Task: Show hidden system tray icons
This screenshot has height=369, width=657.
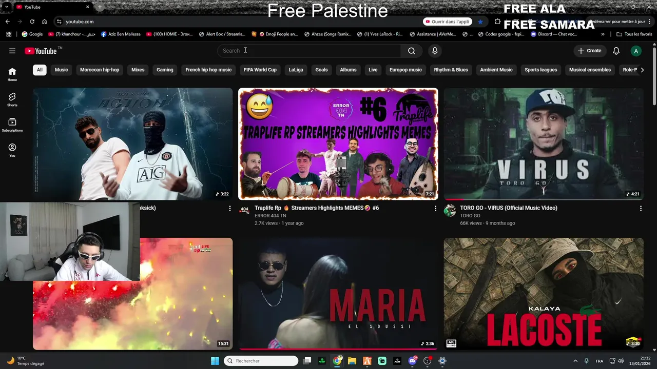Action: 575,361
